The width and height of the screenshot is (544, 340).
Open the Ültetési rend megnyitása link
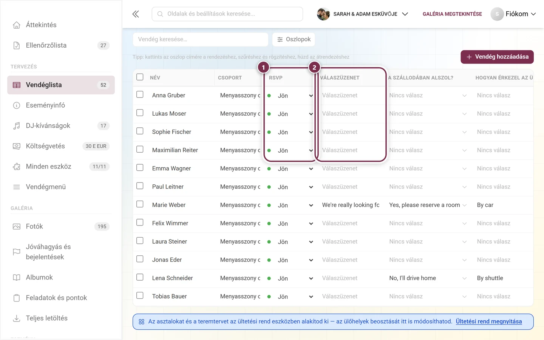point(489,321)
